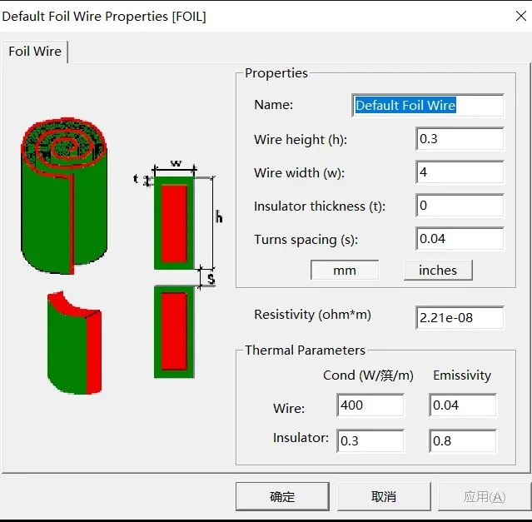This screenshot has width=532, height=522.
Task: Switch units to mm
Action: click(x=345, y=270)
